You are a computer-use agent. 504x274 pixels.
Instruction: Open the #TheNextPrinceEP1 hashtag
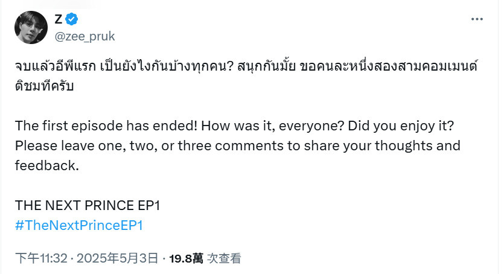78,225
